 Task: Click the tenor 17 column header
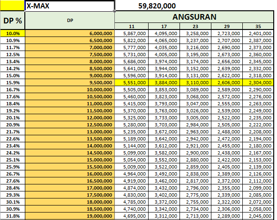coord(164,26)
